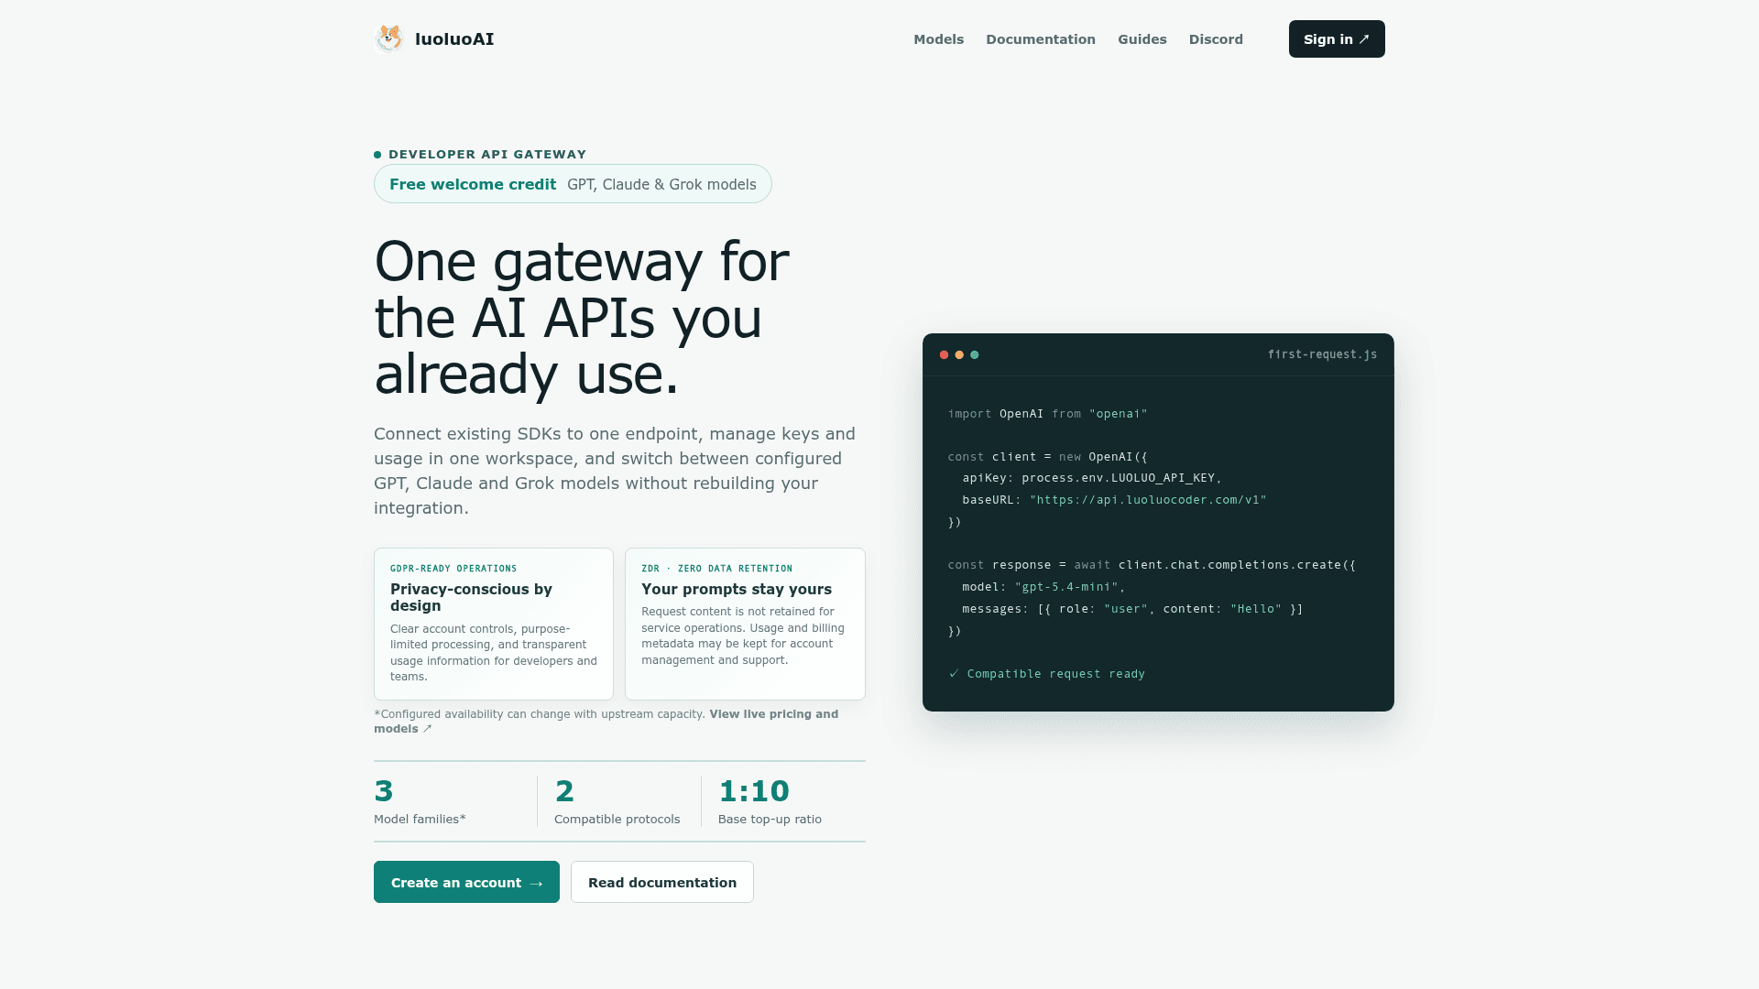This screenshot has height=989, width=1759.
Task: Click the "gpt-5.4-mini" model string
Action: click(1066, 587)
